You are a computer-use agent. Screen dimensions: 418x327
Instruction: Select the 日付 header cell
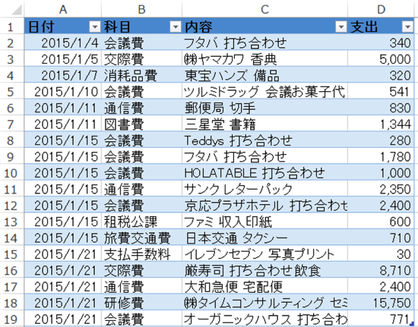point(63,27)
